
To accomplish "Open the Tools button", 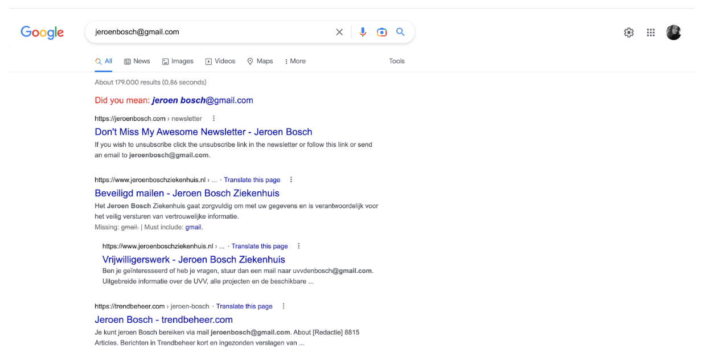I will (x=397, y=61).
